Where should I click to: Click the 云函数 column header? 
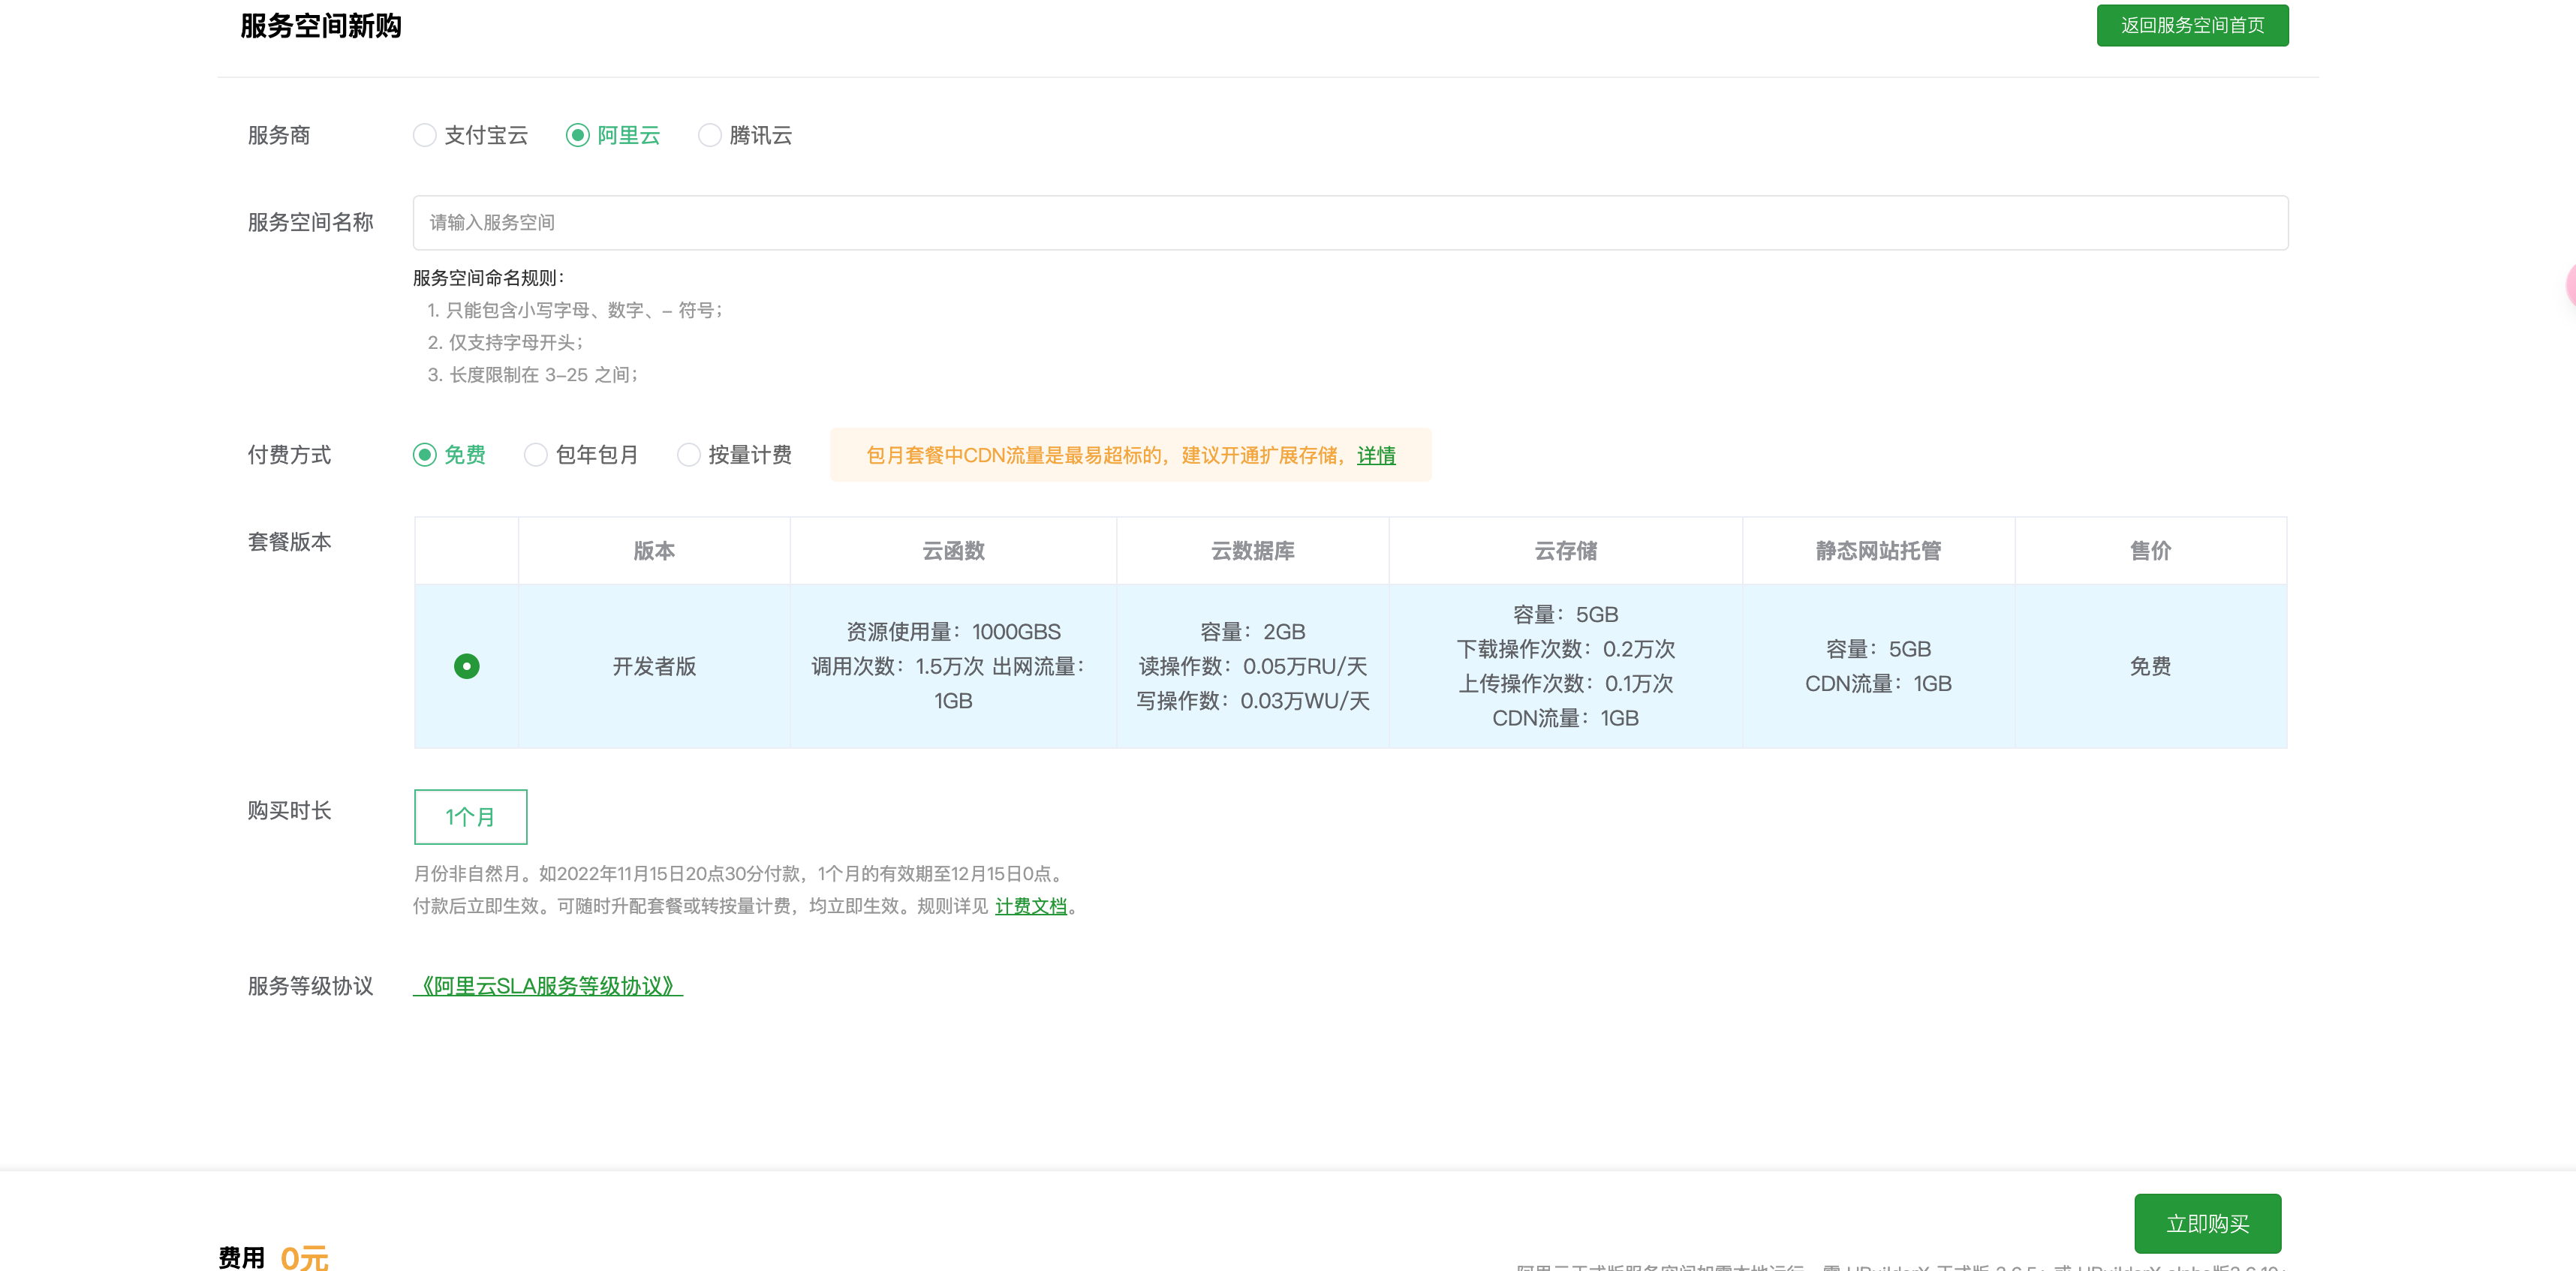pyautogui.click(x=953, y=550)
